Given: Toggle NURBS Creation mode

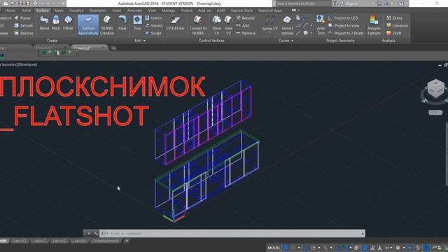Looking at the screenshot, I should [107, 25].
